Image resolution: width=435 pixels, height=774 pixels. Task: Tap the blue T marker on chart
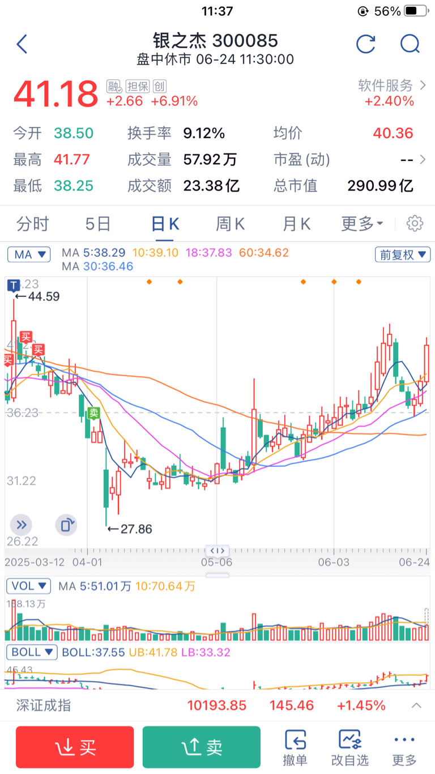[x=12, y=285]
